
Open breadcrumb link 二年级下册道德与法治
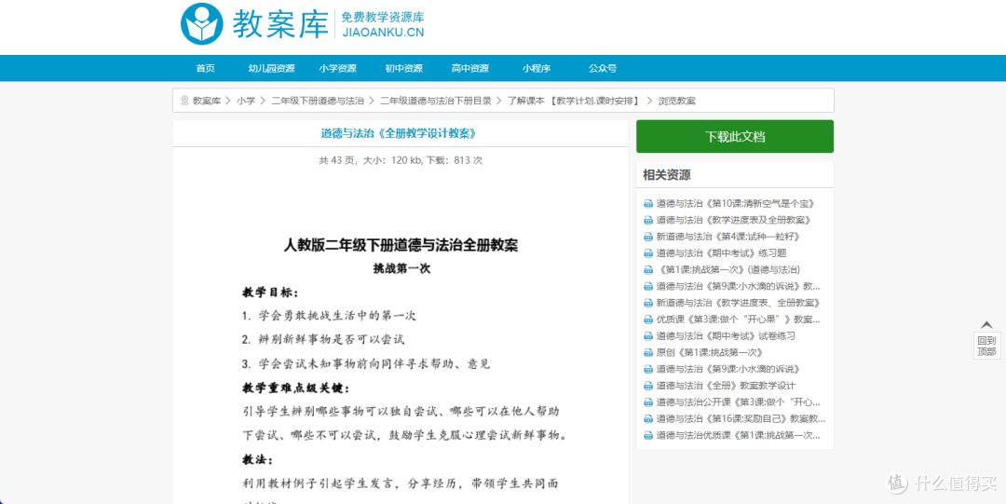pos(318,101)
